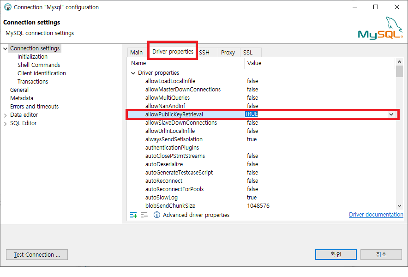Image resolution: width=408 pixels, height=277 pixels.
Task: Select the allowMultiQueries property
Action: [168, 98]
